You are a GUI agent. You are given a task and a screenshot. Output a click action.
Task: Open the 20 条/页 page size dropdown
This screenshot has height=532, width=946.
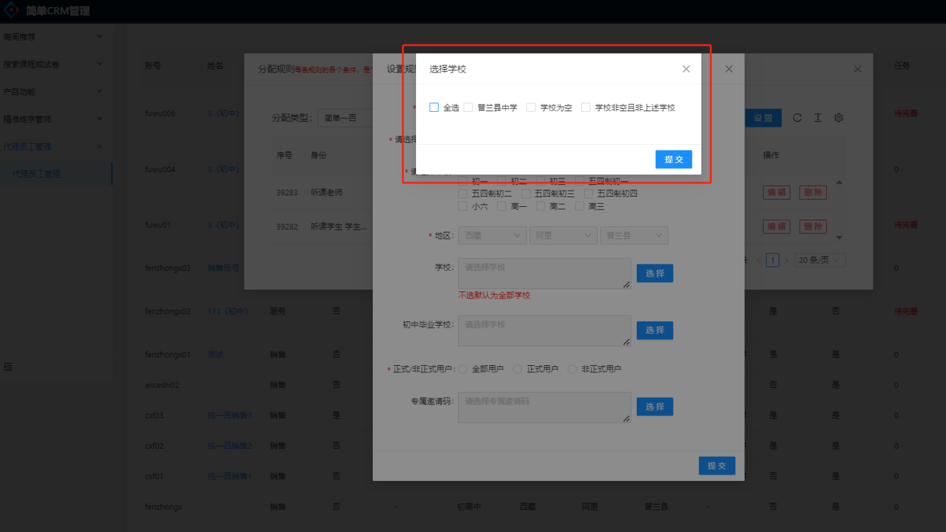(819, 260)
